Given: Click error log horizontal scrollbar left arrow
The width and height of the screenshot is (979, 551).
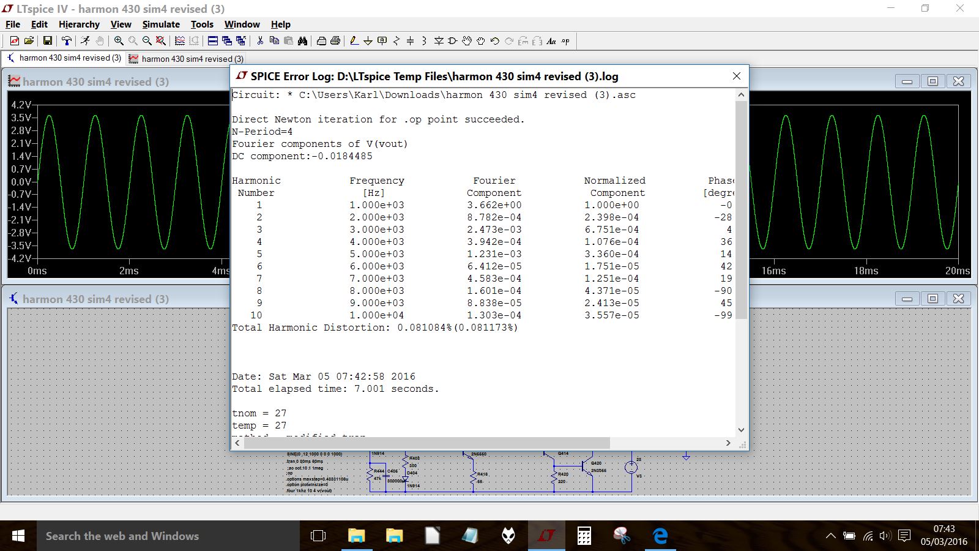Looking at the screenshot, I should pyautogui.click(x=237, y=443).
